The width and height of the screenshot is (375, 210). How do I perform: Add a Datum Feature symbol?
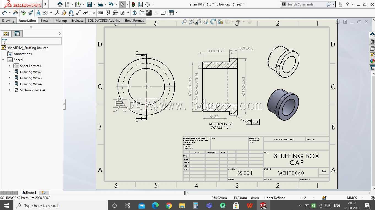point(108,13)
